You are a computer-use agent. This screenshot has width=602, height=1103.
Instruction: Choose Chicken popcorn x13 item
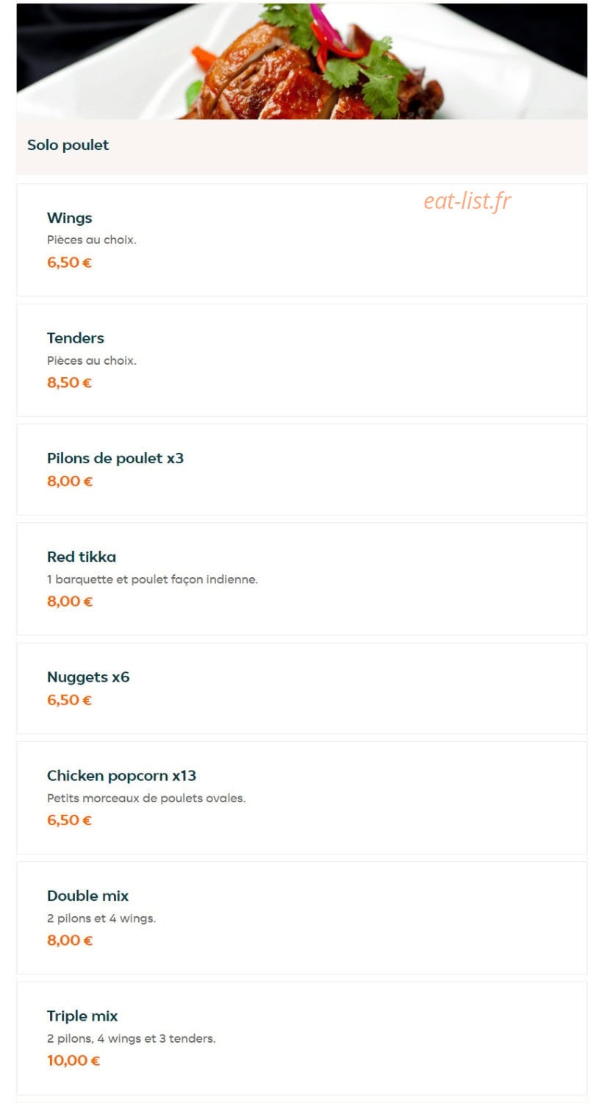[301, 798]
